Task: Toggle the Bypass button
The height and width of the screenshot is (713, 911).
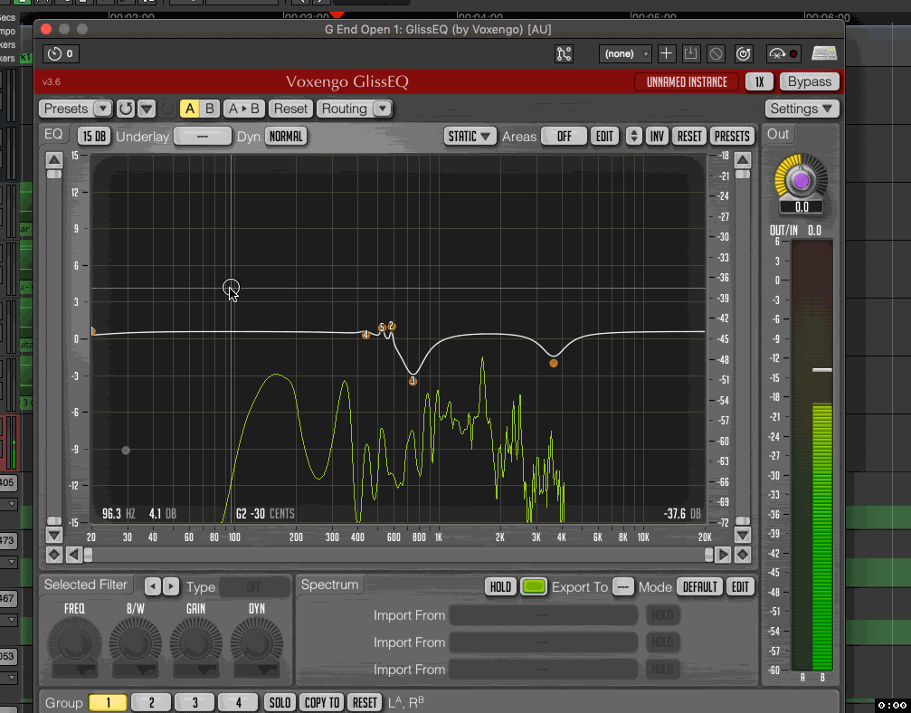Action: tap(809, 81)
